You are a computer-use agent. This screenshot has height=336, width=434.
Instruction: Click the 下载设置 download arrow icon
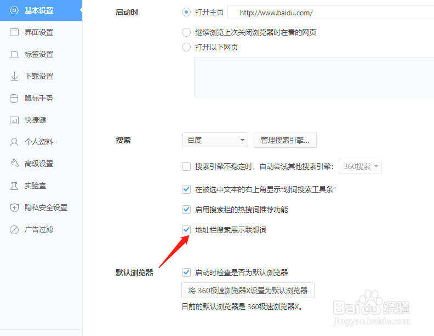[x=14, y=76]
